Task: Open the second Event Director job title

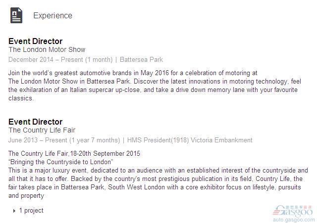Action: coord(35,122)
